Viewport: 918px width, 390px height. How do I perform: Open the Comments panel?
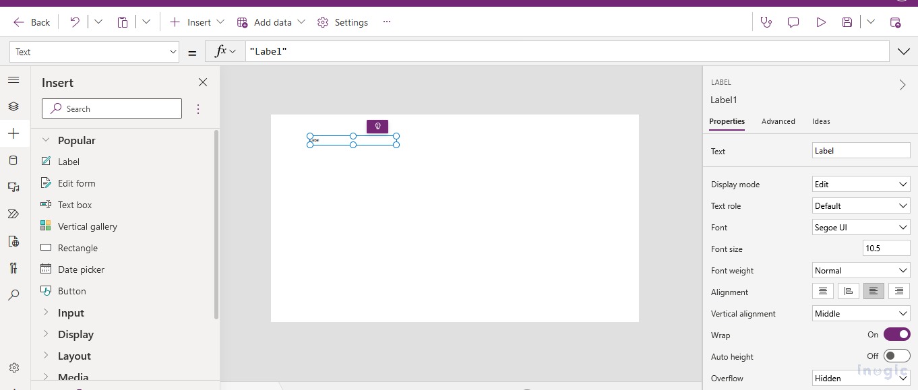793,22
